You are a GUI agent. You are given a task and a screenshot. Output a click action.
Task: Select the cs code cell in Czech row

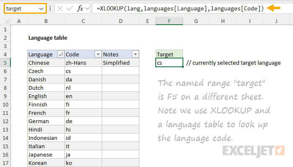(x=83, y=71)
